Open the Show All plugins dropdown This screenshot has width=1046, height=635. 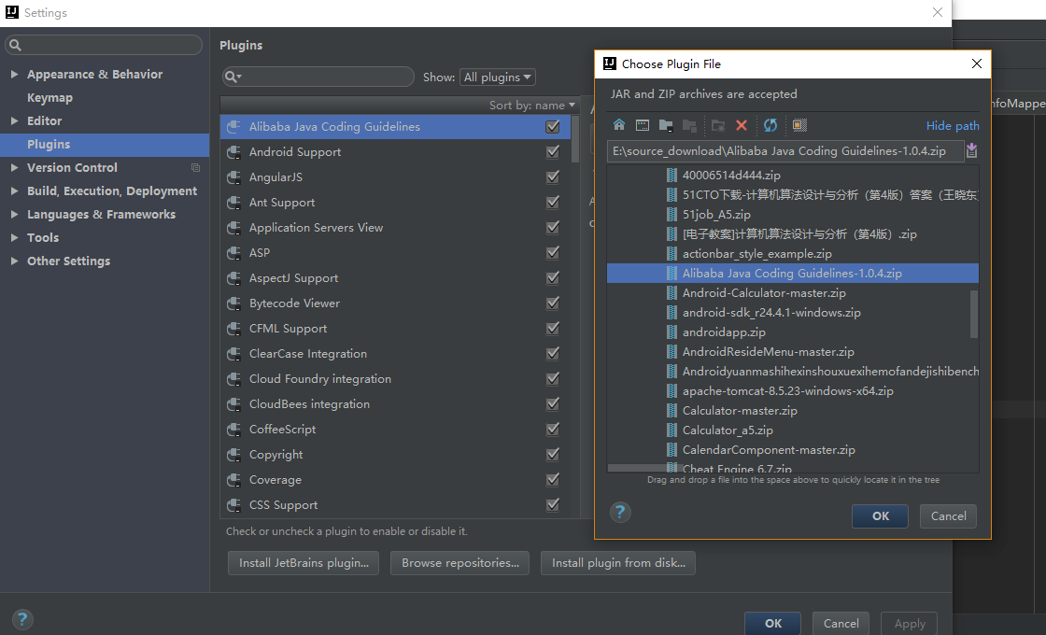pos(498,78)
